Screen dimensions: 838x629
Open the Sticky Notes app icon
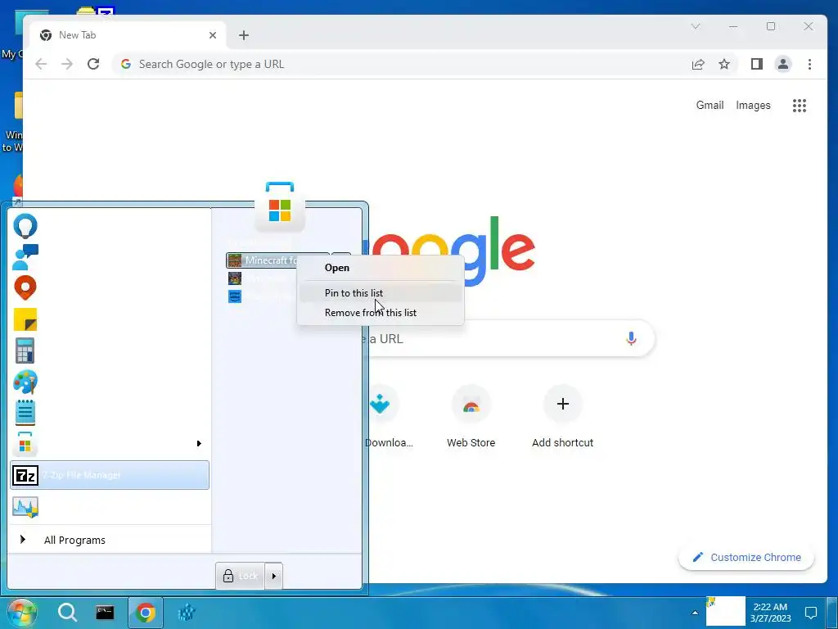point(25,319)
